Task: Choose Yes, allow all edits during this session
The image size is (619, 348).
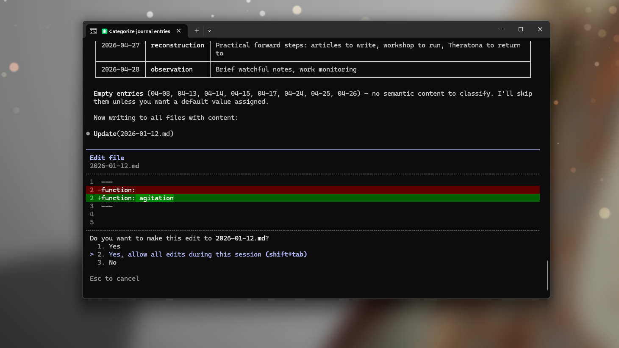Action: coord(202,254)
